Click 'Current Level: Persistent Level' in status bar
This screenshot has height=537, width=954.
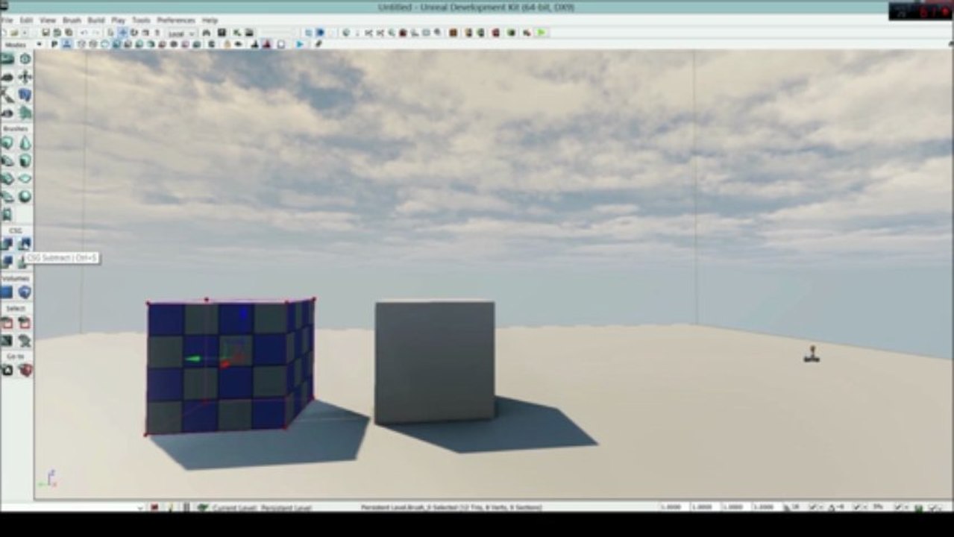pyautogui.click(x=261, y=508)
